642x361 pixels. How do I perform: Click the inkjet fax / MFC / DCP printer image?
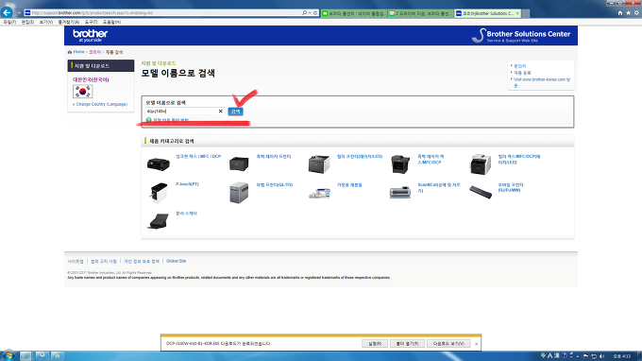point(158,163)
